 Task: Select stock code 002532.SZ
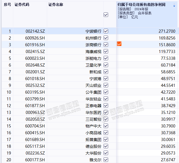pyautogui.click(x=35, y=85)
